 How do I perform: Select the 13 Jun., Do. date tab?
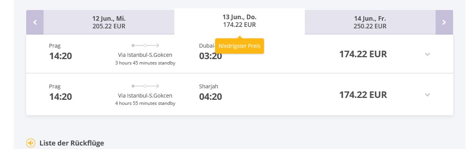(239, 21)
